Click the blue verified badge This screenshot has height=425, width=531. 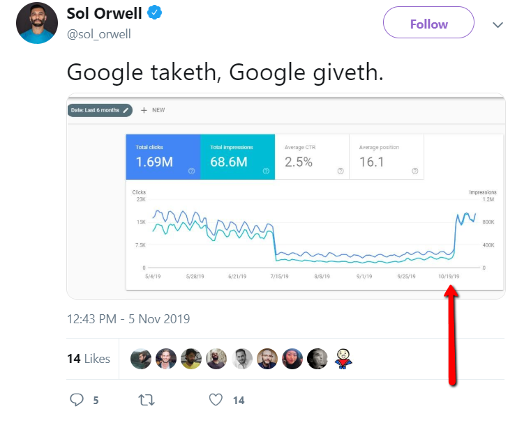tap(154, 13)
